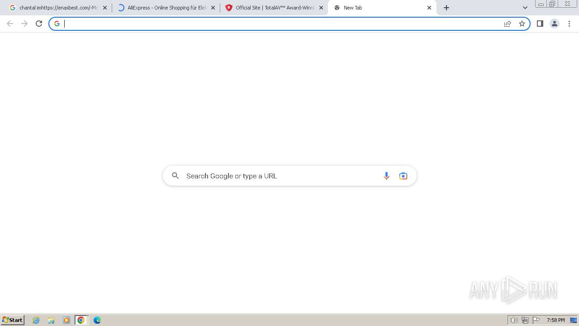This screenshot has height=326, width=579.
Task: Open the volume control in the system tray
Action: click(514, 320)
